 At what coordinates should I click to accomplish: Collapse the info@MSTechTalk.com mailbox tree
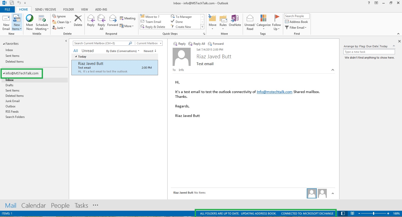pos(4,73)
